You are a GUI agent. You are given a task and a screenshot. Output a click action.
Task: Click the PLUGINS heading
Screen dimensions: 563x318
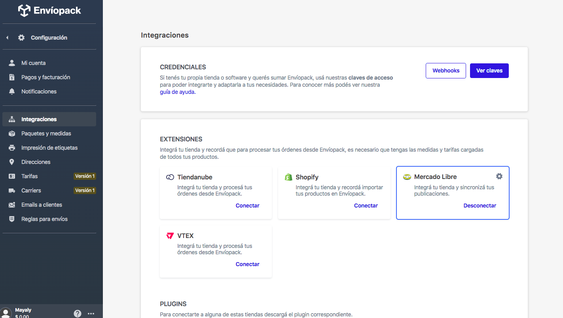pyautogui.click(x=173, y=304)
